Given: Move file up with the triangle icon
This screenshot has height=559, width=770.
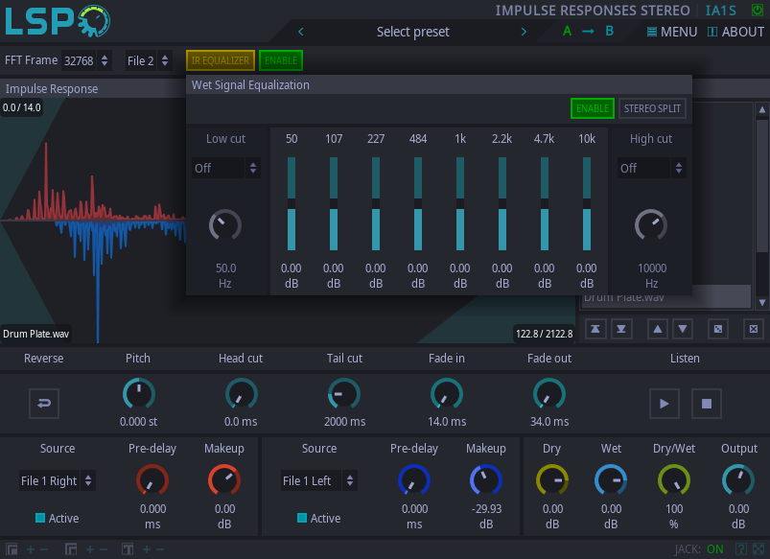Looking at the screenshot, I should point(658,329).
